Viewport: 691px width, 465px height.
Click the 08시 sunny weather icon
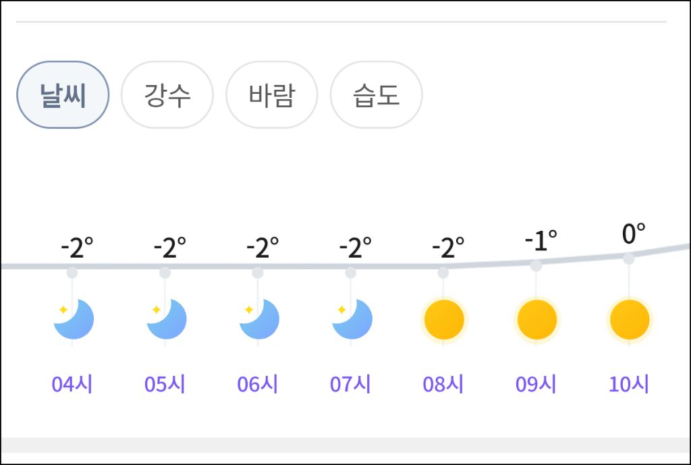(443, 319)
